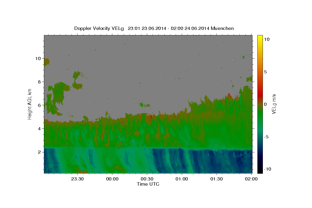Click the 23:30 time tick label
The height and width of the screenshot is (208, 312).
[x=77, y=179]
